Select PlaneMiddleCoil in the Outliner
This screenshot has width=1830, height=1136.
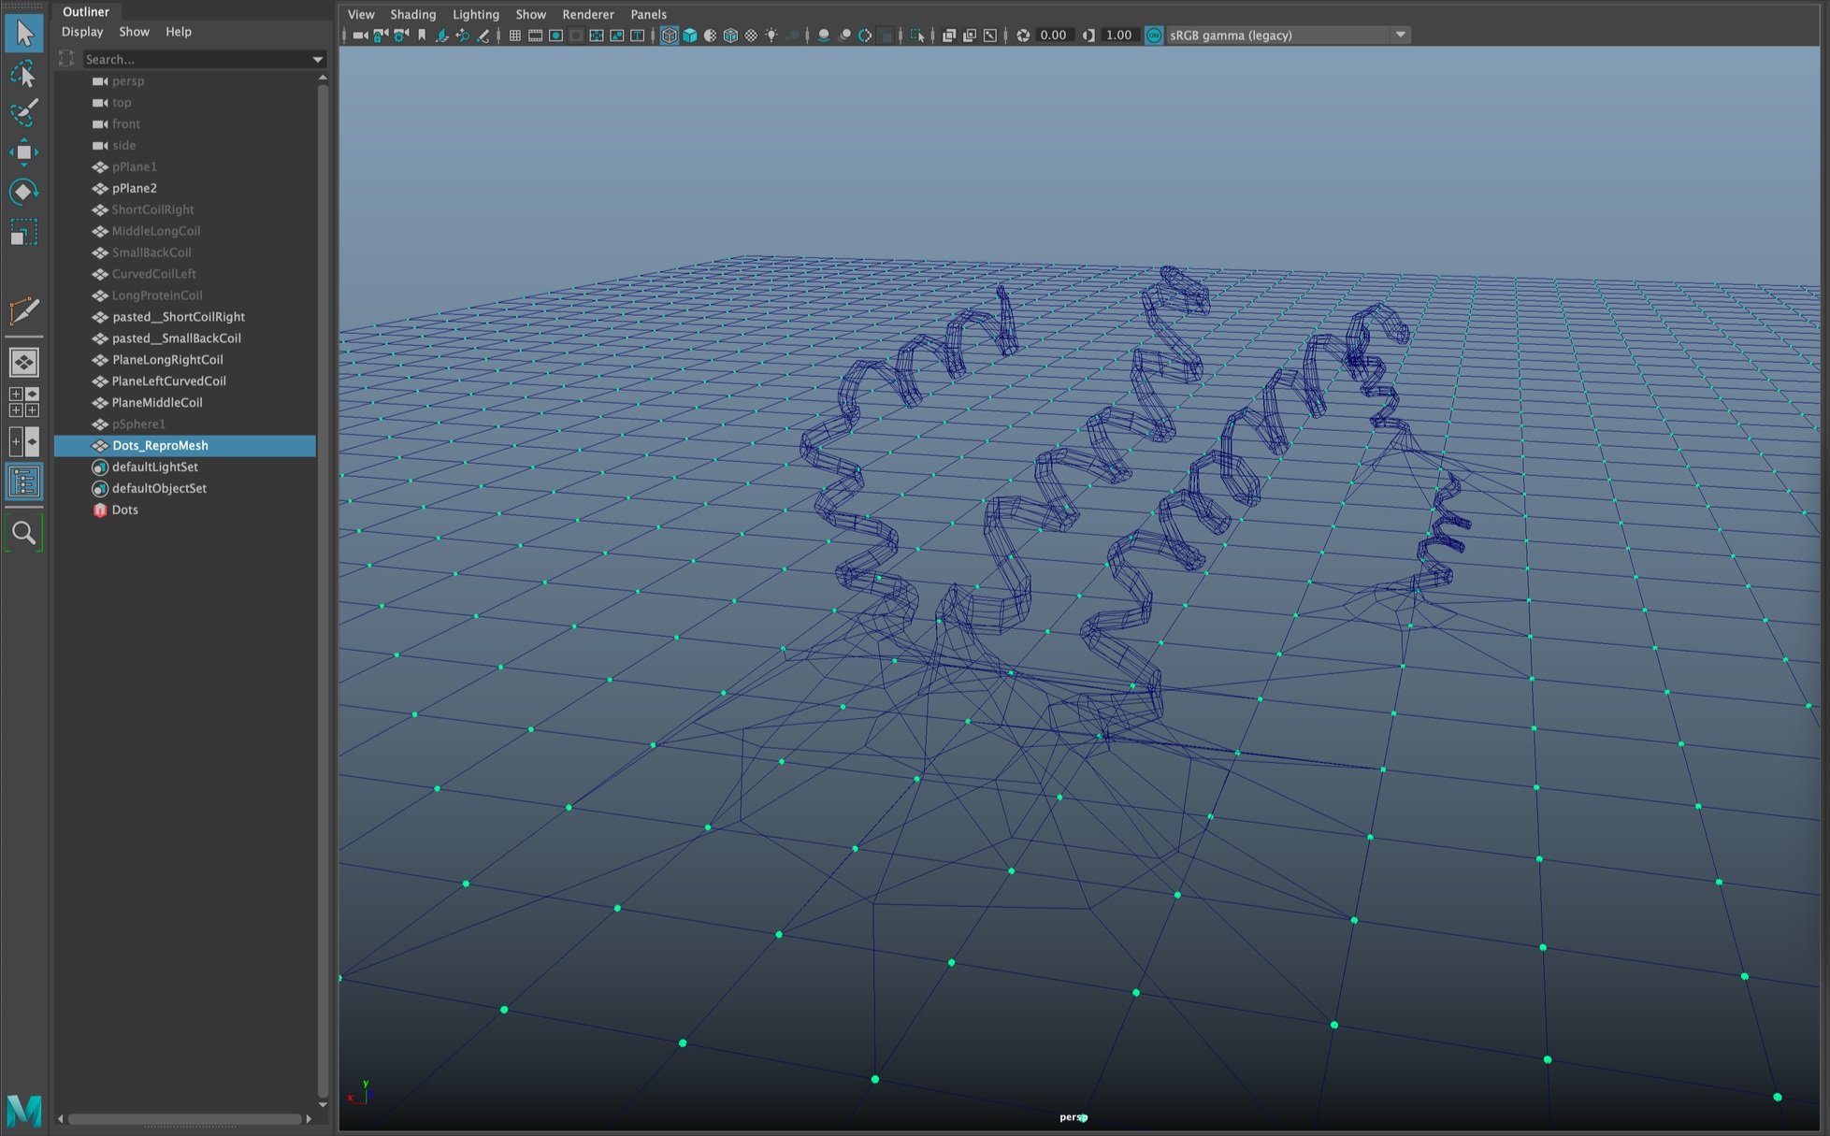point(157,403)
